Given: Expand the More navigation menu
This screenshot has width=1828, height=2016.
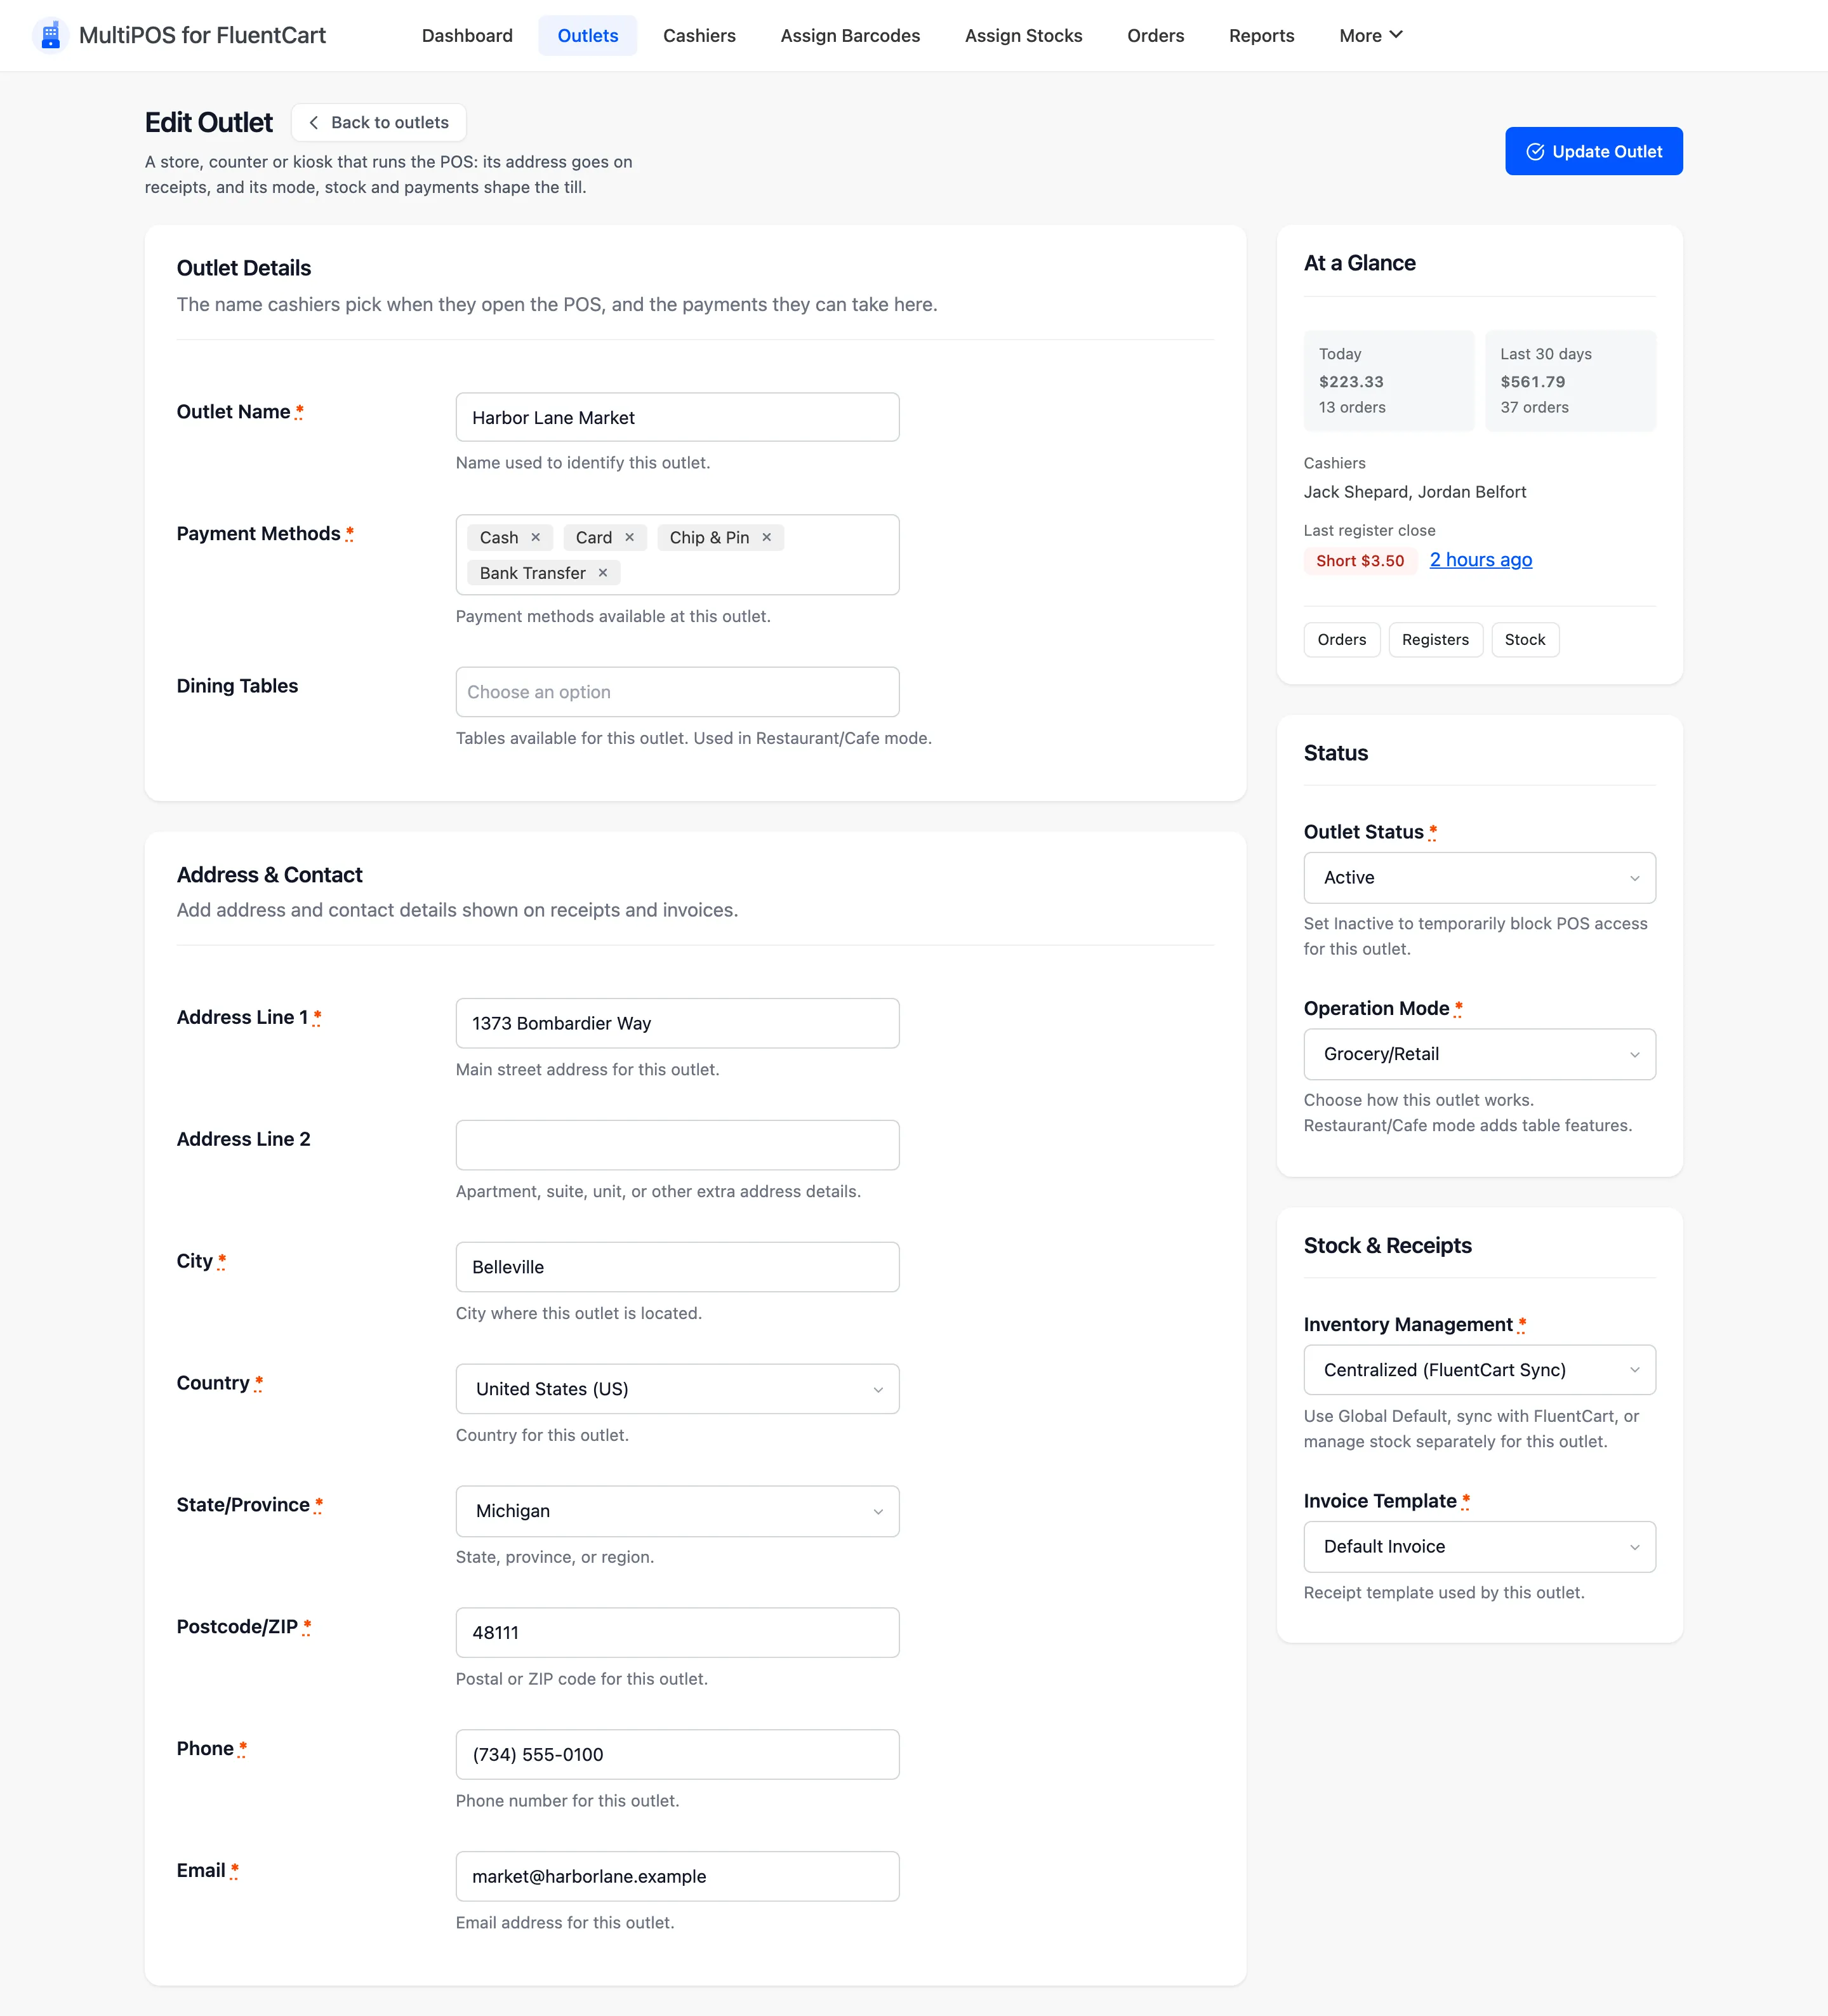Looking at the screenshot, I should coord(1371,35).
